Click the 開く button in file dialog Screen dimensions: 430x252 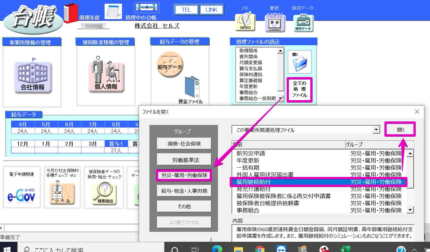(400, 129)
